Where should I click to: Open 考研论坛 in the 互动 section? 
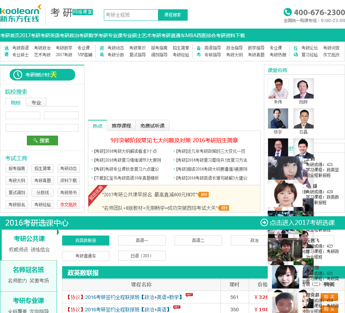click(x=309, y=48)
